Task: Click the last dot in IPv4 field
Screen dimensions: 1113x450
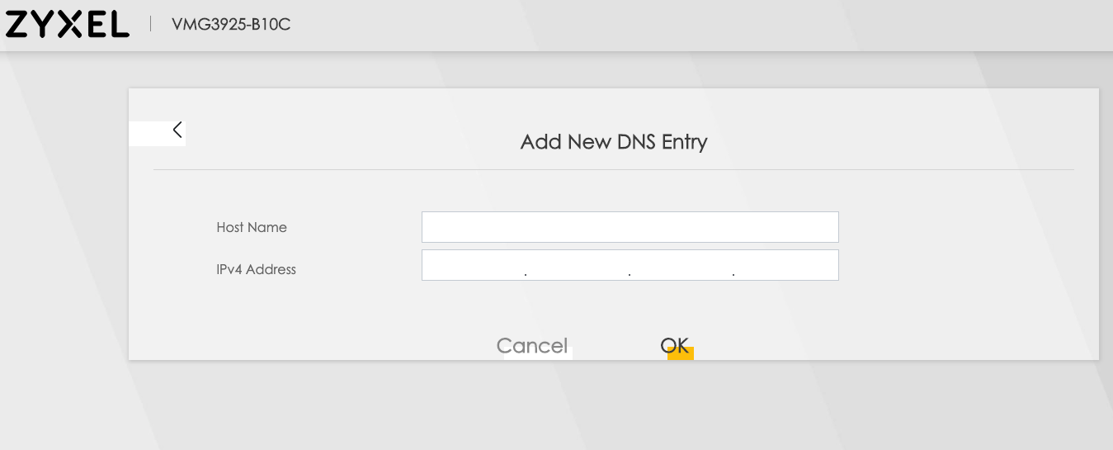Action: pyautogui.click(x=733, y=273)
